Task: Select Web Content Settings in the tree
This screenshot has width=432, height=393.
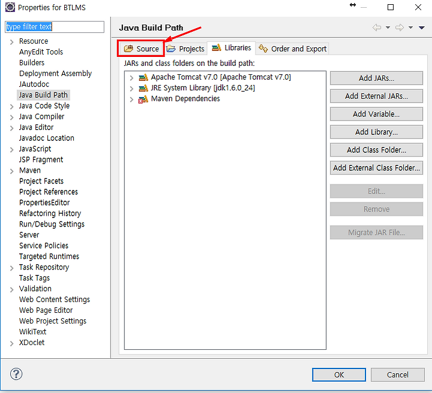Action: tap(55, 300)
